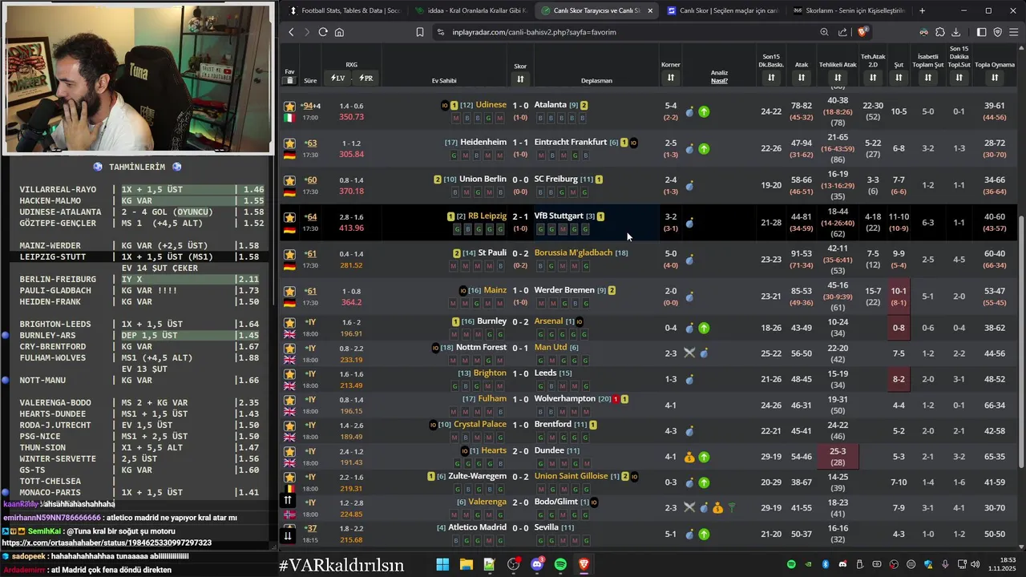Toggle favorite star for St Pauli row
1026x577 pixels.
point(289,254)
